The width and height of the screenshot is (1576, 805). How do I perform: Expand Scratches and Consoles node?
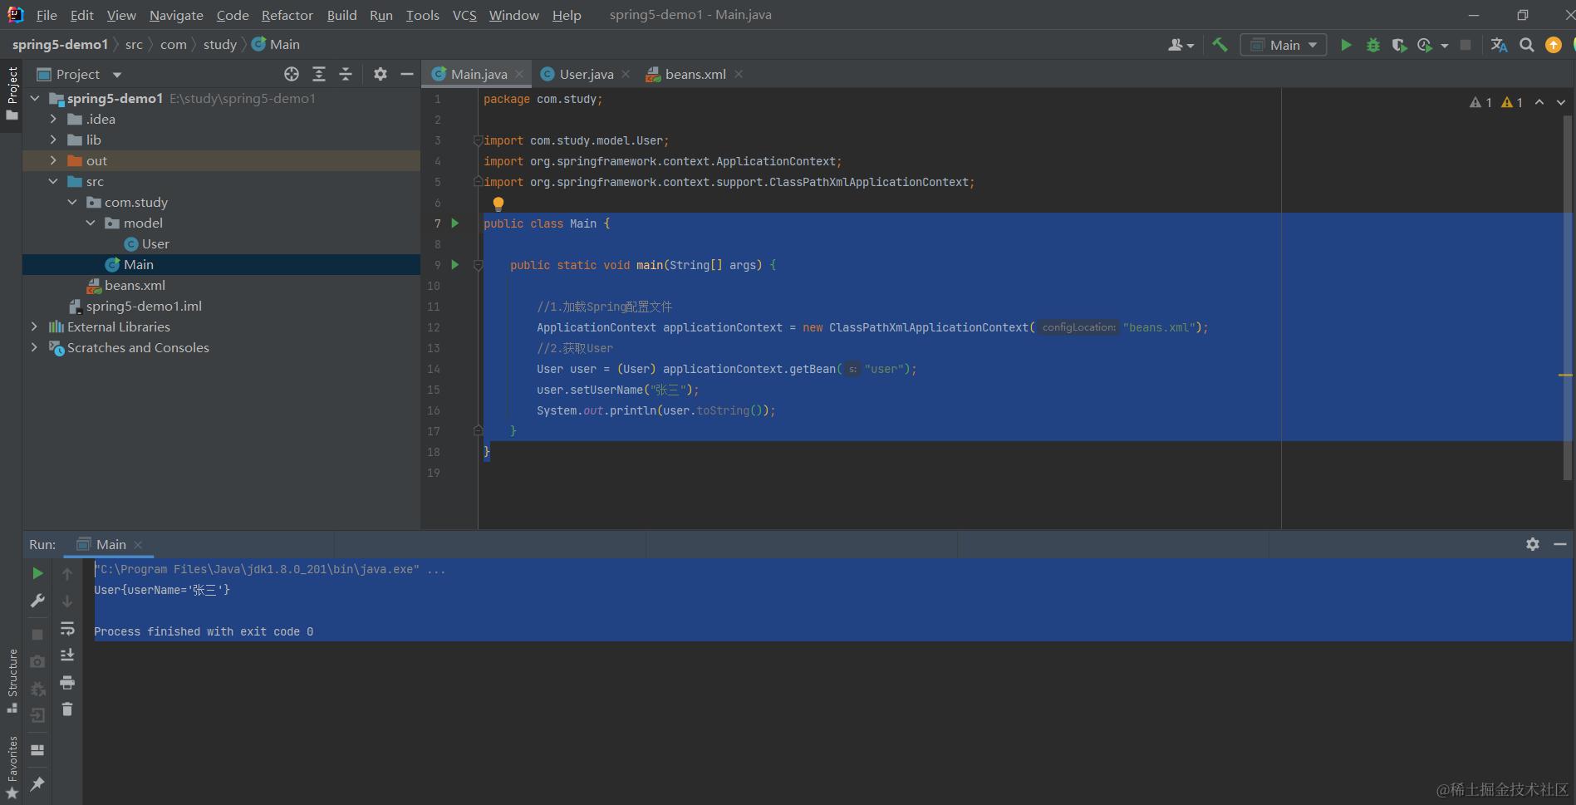coord(34,347)
